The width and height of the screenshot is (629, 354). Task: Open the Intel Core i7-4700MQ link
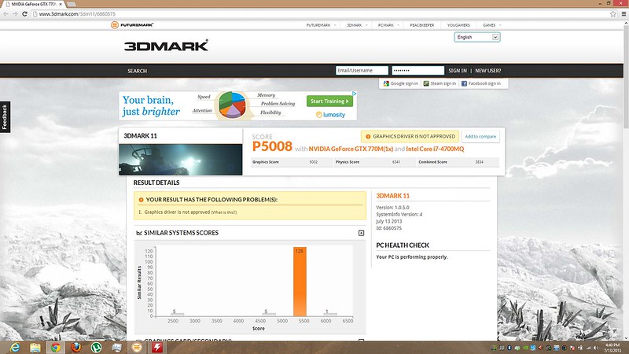(x=435, y=149)
